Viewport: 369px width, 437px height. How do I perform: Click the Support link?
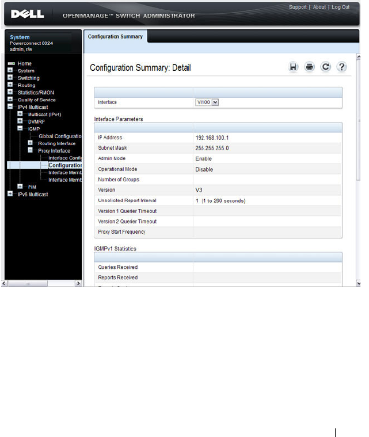(298, 7)
